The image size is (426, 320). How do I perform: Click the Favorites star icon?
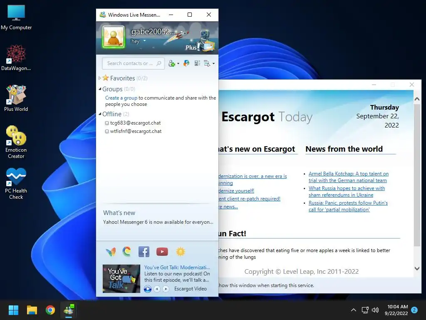coord(106,78)
